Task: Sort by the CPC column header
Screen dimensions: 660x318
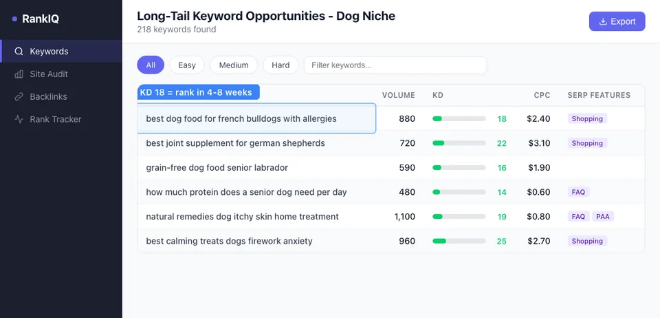Action: pyautogui.click(x=542, y=95)
